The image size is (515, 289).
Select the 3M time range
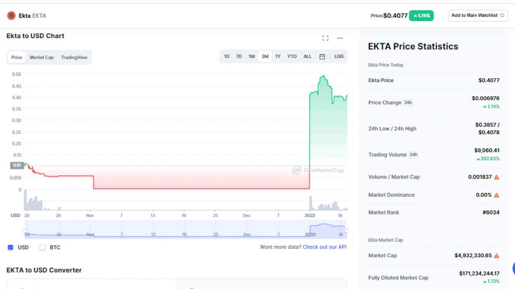(x=265, y=56)
